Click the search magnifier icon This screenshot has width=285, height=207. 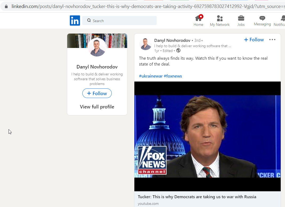[x=89, y=20]
